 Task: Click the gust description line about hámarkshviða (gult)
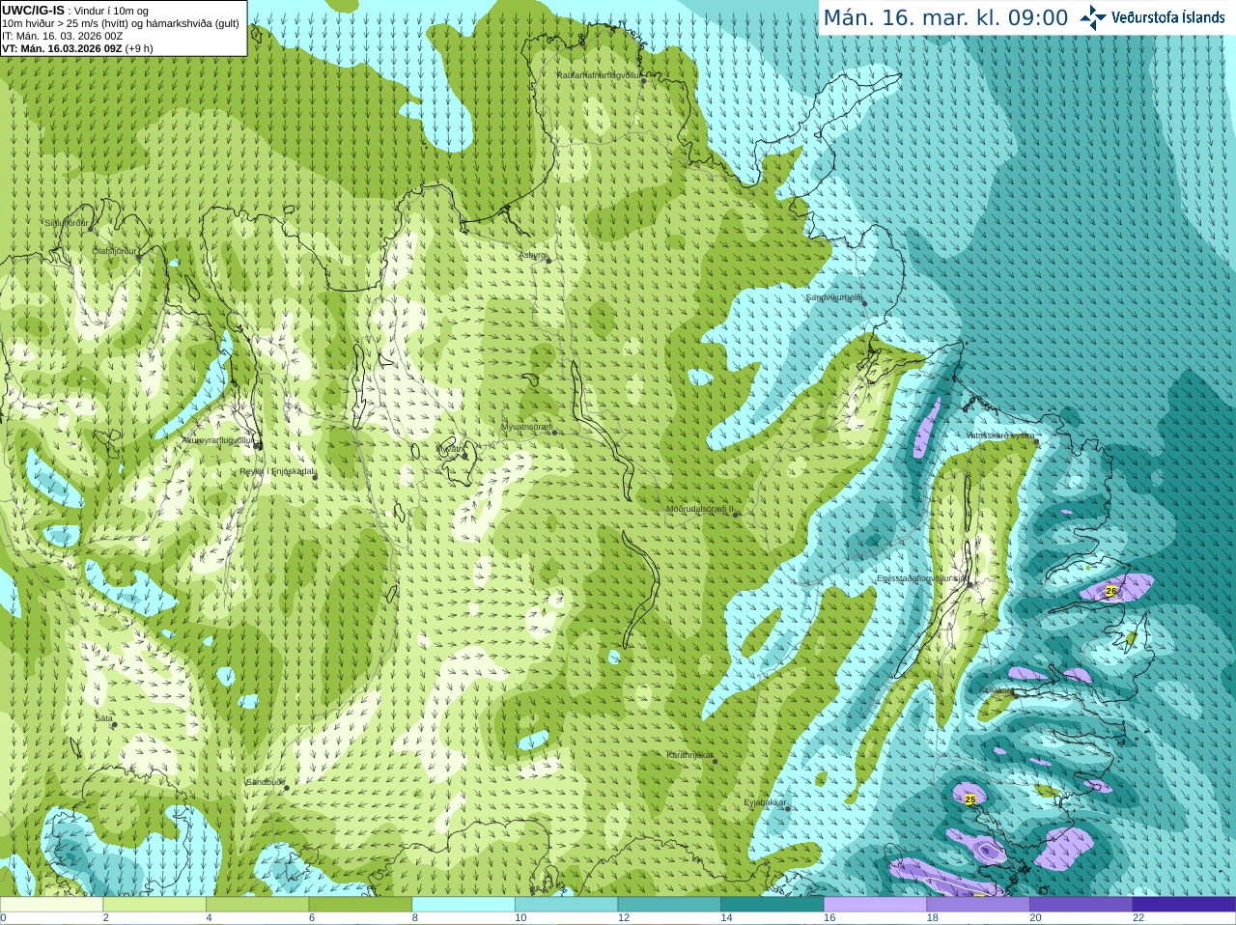click(x=121, y=23)
